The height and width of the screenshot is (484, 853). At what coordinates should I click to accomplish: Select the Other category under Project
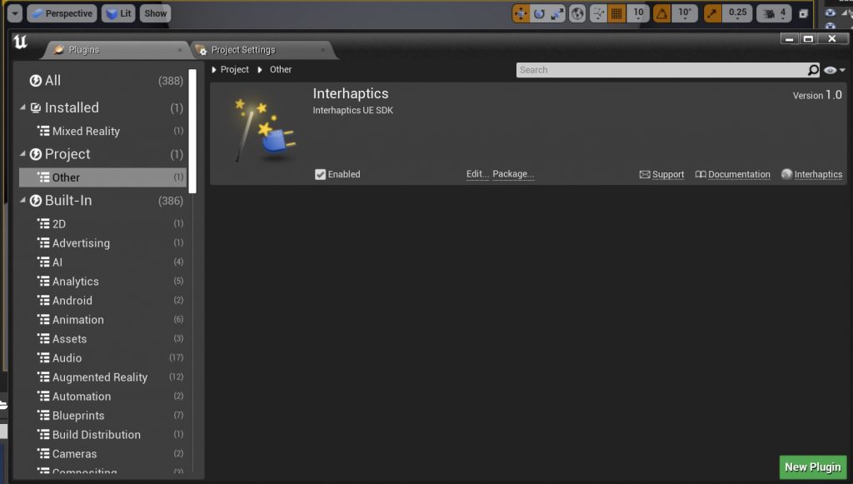103,177
